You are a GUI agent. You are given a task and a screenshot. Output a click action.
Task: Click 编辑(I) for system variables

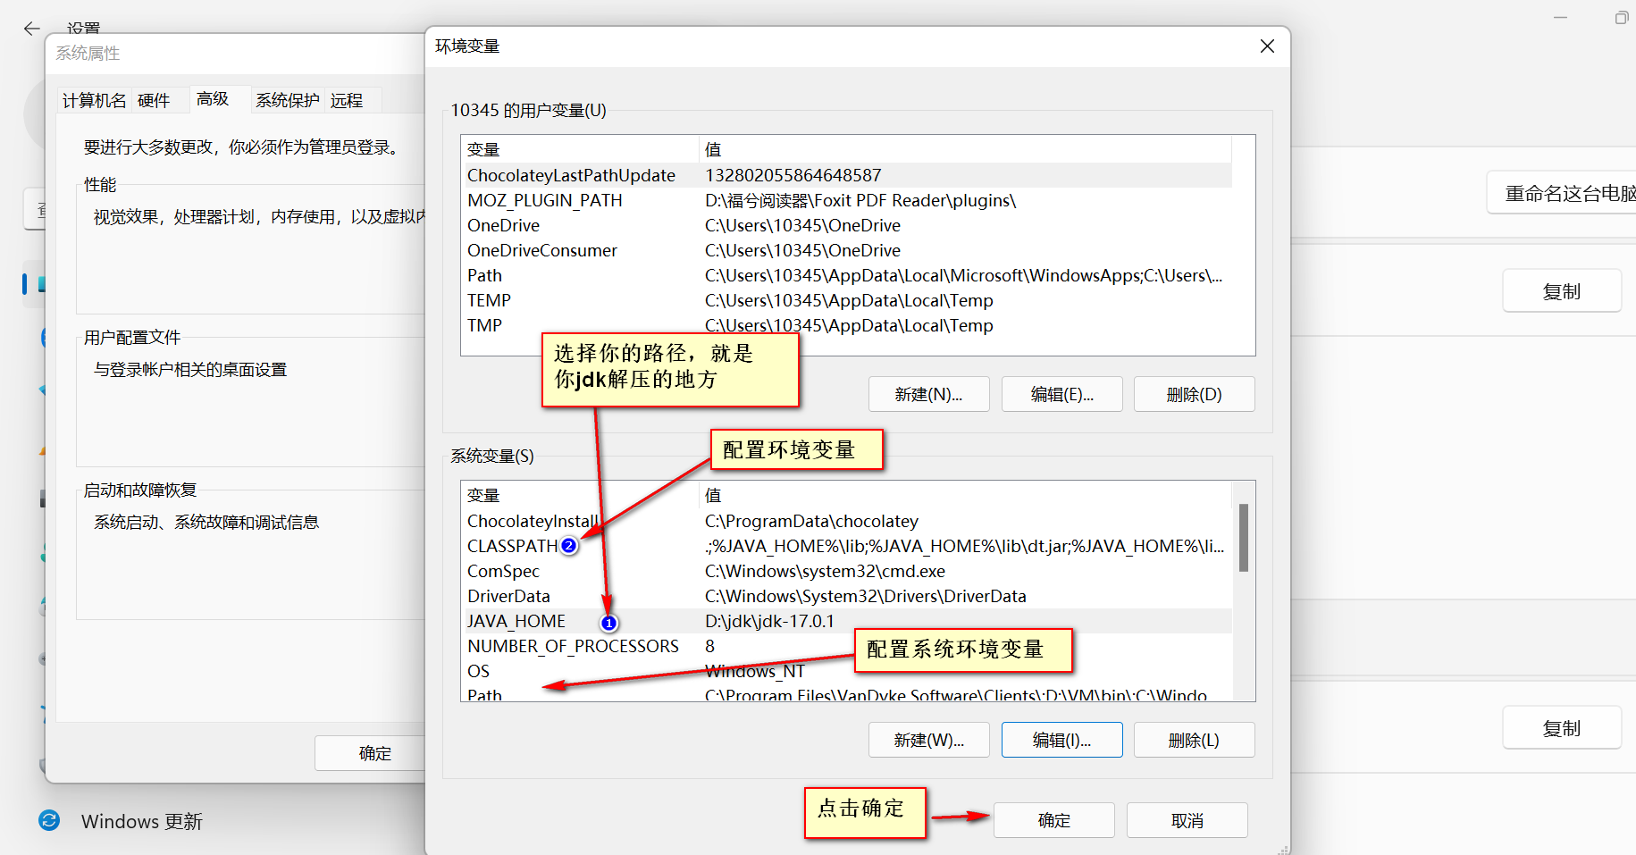1061,740
